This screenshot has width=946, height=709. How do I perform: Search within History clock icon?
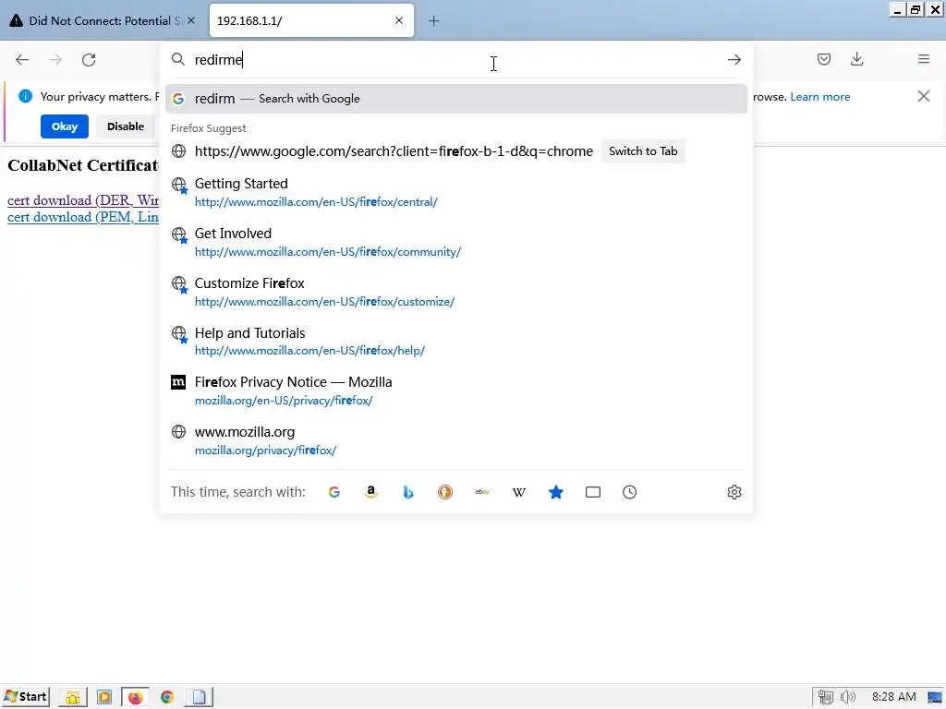coord(629,492)
